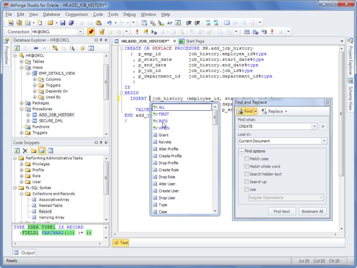This screenshot has width=357, height=268.
Task: Refresh the Database Explorer panel
Action: (x=17, y=47)
